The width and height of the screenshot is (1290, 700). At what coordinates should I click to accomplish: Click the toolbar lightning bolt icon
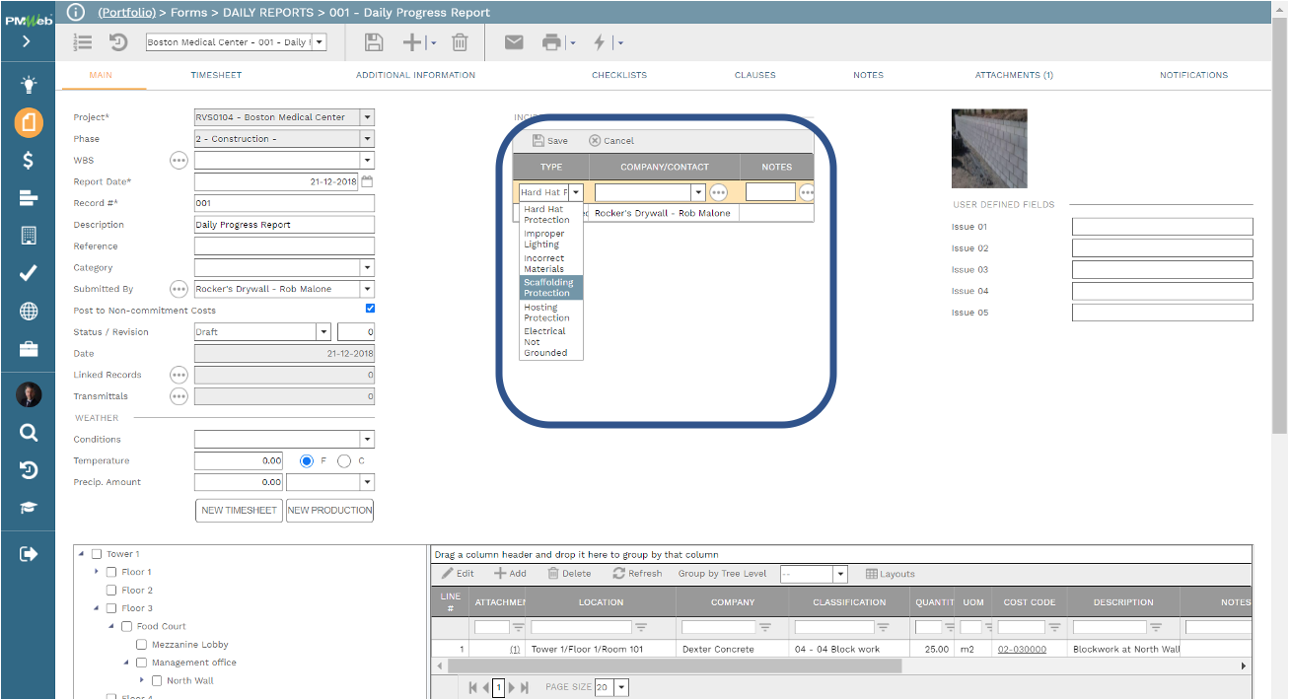[599, 42]
